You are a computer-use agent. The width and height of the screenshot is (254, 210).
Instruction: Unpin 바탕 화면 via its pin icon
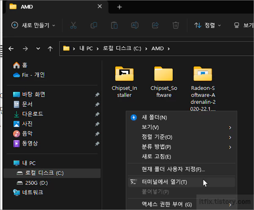97,95
